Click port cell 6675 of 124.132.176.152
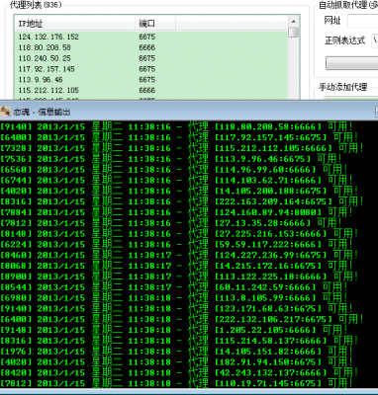This screenshot has width=378, height=395. (147, 37)
